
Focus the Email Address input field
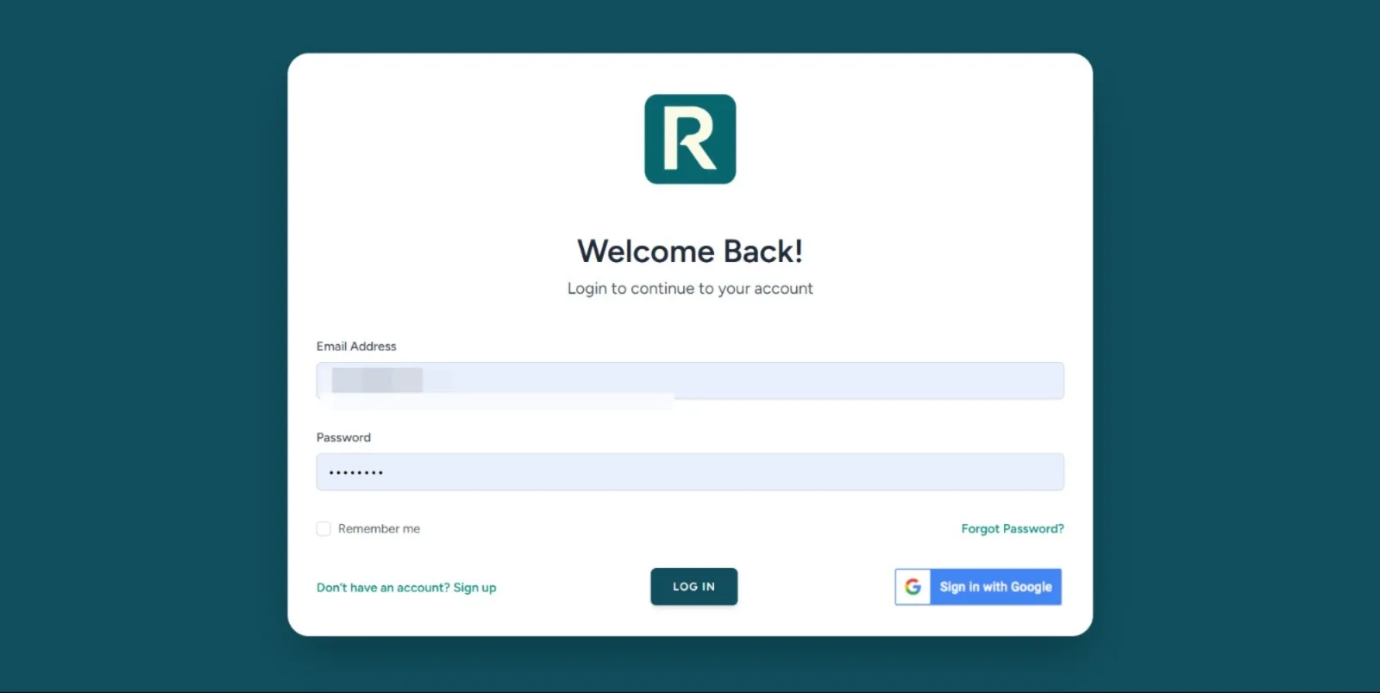pyautogui.click(x=690, y=381)
